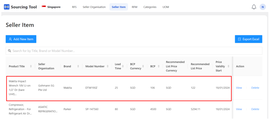This screenshot has width=269, height=127.
Task: Click the search magnifier icon
Action: [10, 51]
